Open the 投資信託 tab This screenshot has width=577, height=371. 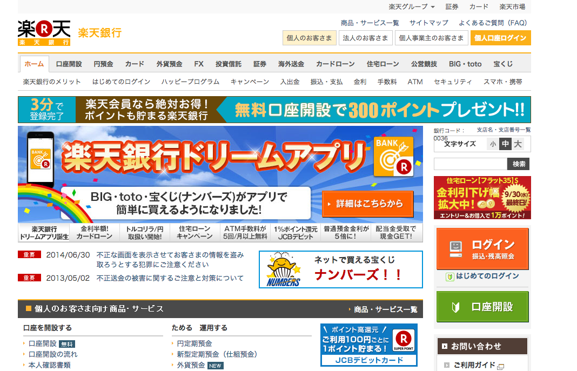click(229, 64)
